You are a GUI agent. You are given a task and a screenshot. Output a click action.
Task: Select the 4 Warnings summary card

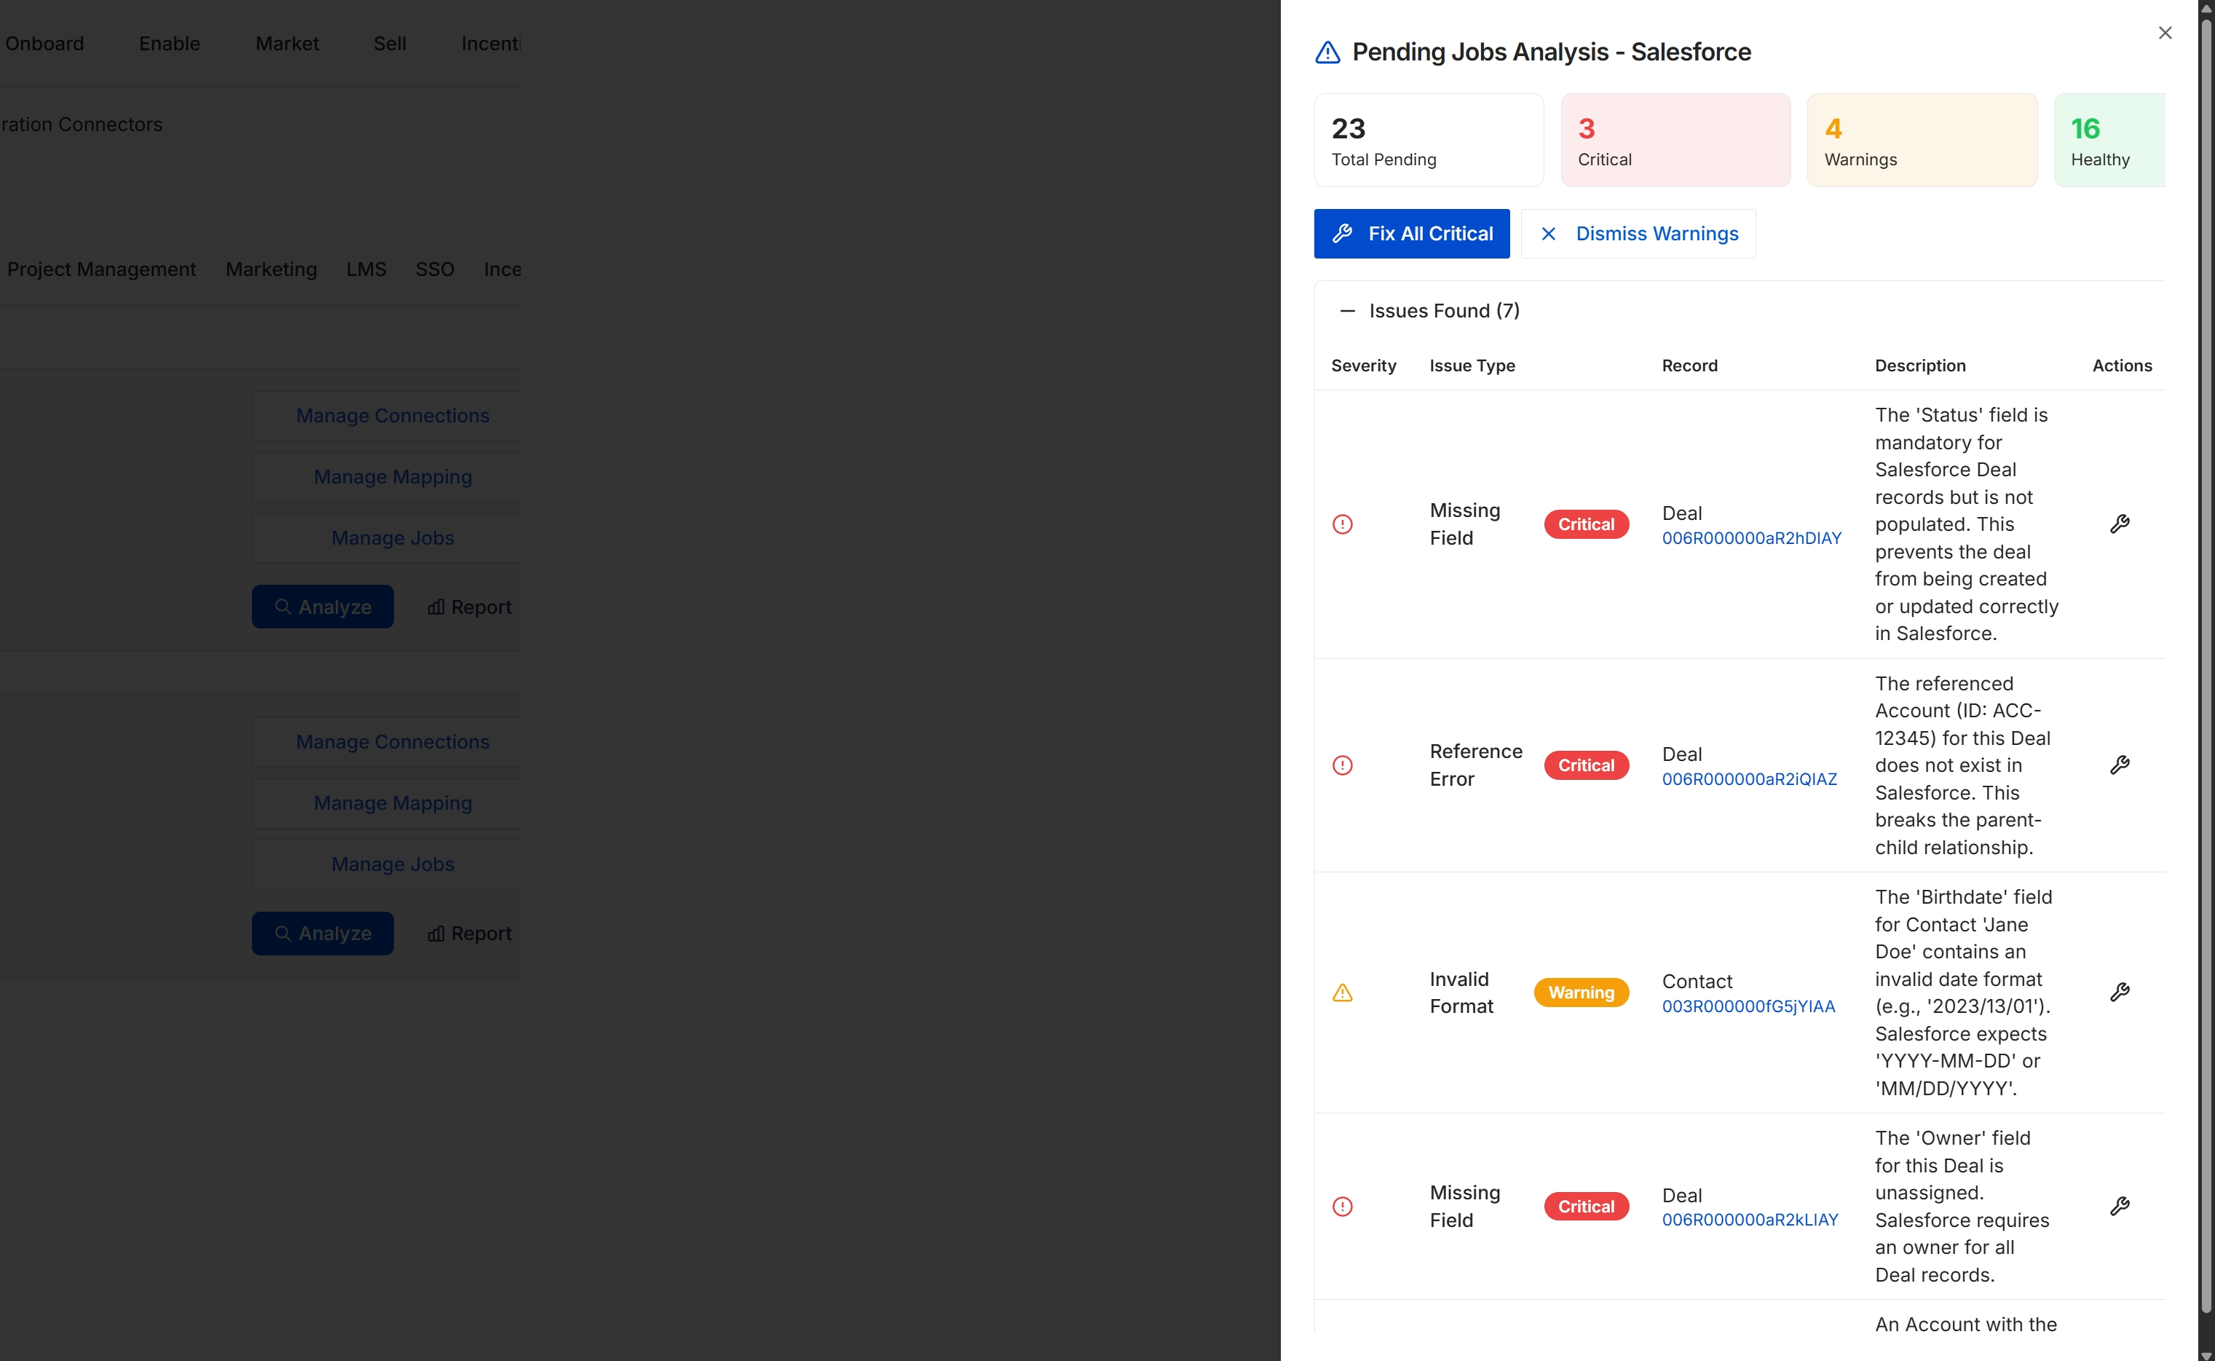[x=1922, y=141]
